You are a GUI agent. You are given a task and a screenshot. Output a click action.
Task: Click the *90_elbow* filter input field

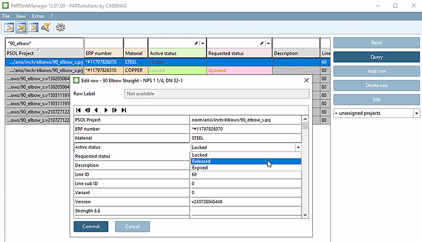click(44, 43)
